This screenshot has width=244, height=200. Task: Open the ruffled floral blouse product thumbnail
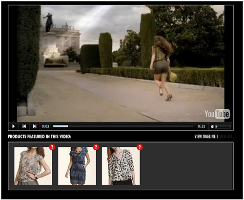tap(33, 166)
